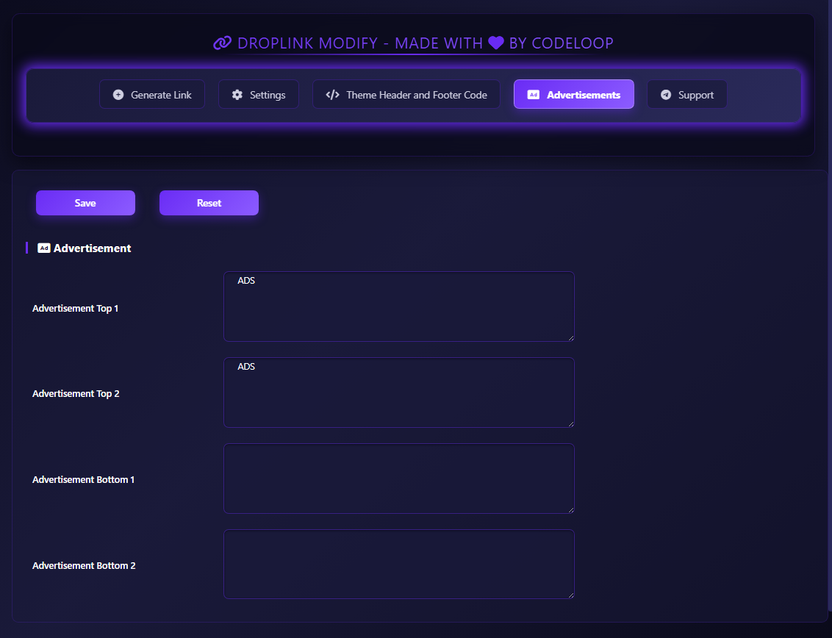Image resolution: width=832 pixels, height=638 pixels.
Task: Click the Ad icon on the Advertisements tab
Action: pos(534,95)
